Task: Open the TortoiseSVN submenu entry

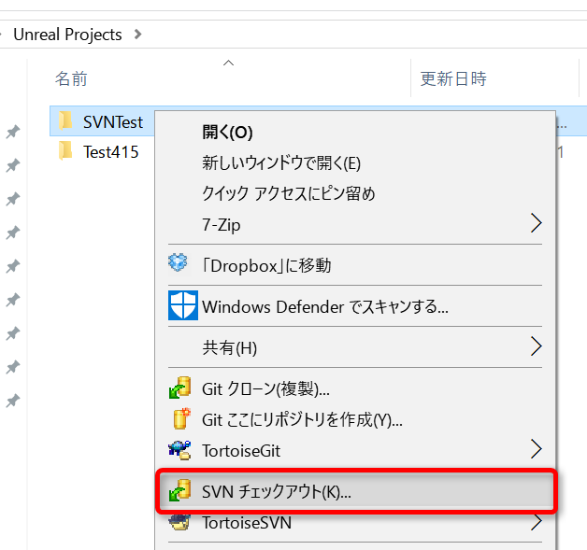Action: click(x=355, y=523)
